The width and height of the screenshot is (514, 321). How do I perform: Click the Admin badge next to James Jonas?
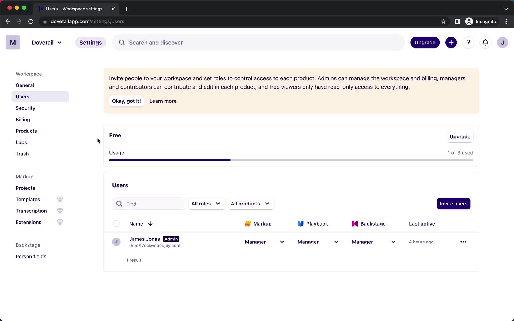171,239
